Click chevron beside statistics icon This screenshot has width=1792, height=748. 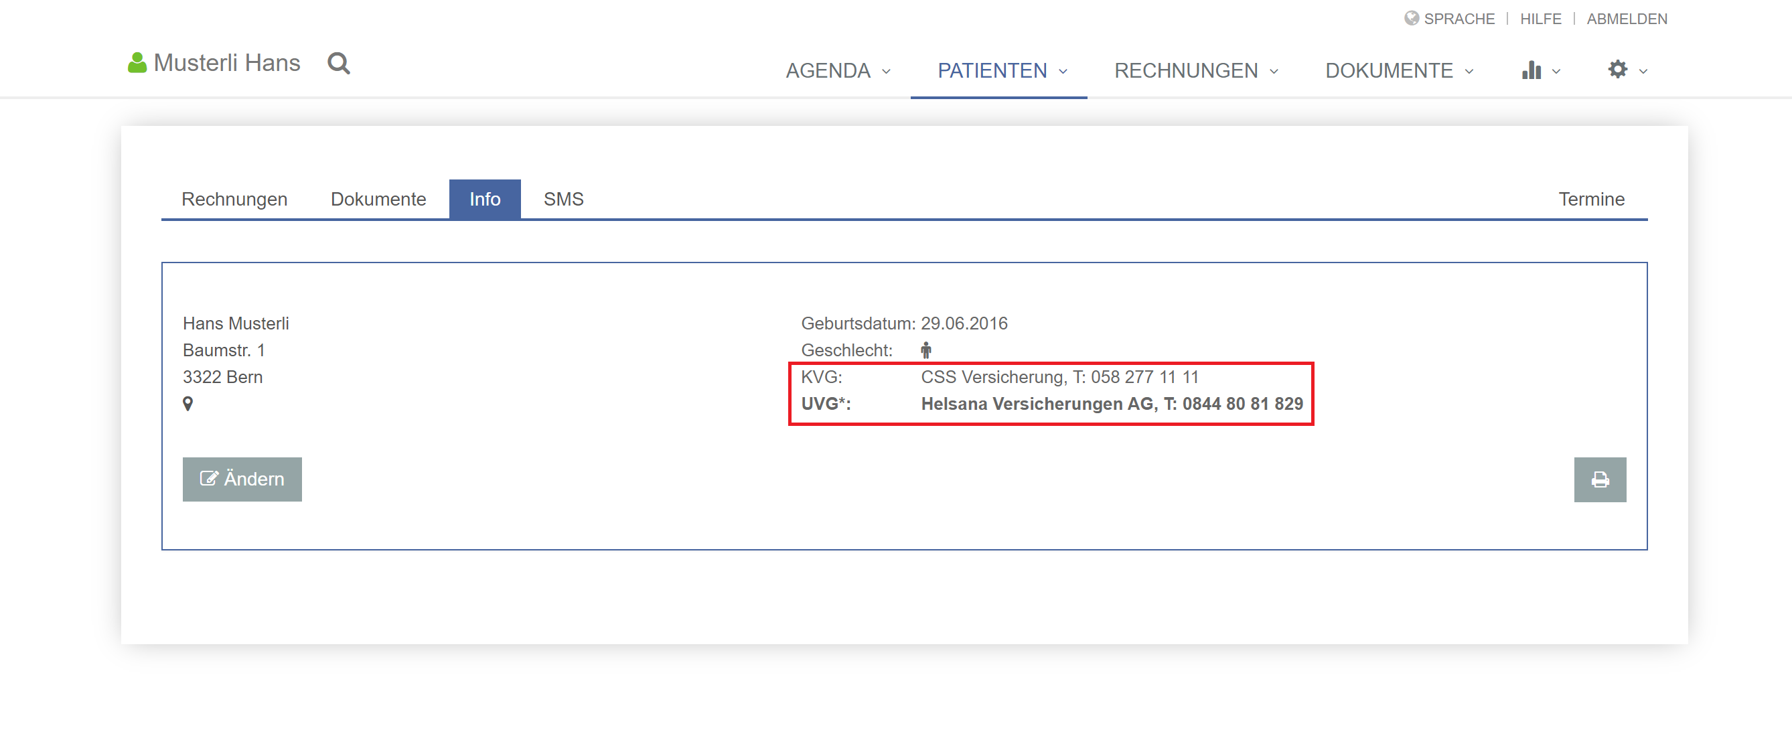(x=1556, y=72)
